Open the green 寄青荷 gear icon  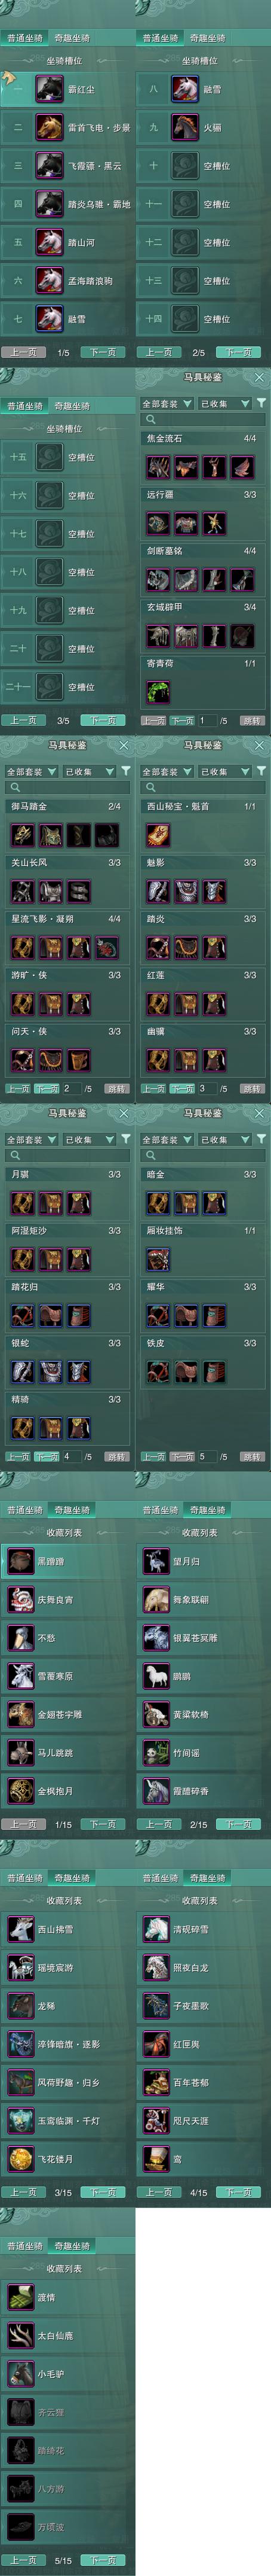[158, 690]
